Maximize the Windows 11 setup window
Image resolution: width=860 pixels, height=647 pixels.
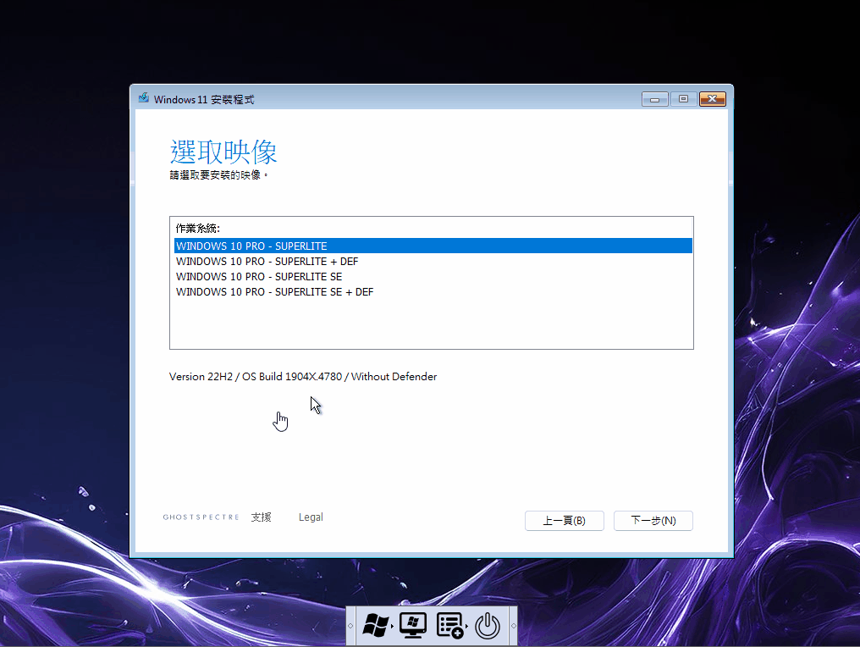[x=683, y=99]
